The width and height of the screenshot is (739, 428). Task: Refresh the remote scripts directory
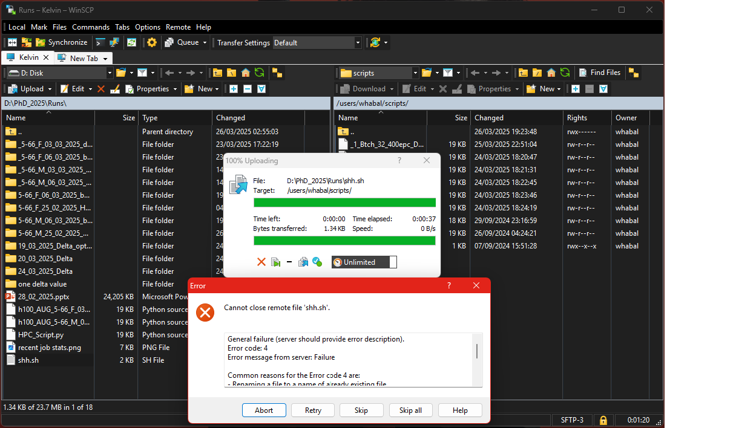(x=565, y=73)
